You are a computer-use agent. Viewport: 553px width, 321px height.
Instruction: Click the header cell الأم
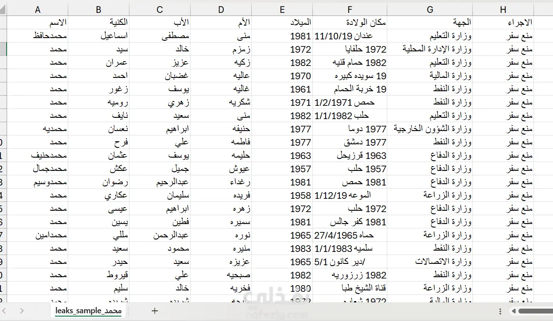pyautogui.click(x=221, y=23)
